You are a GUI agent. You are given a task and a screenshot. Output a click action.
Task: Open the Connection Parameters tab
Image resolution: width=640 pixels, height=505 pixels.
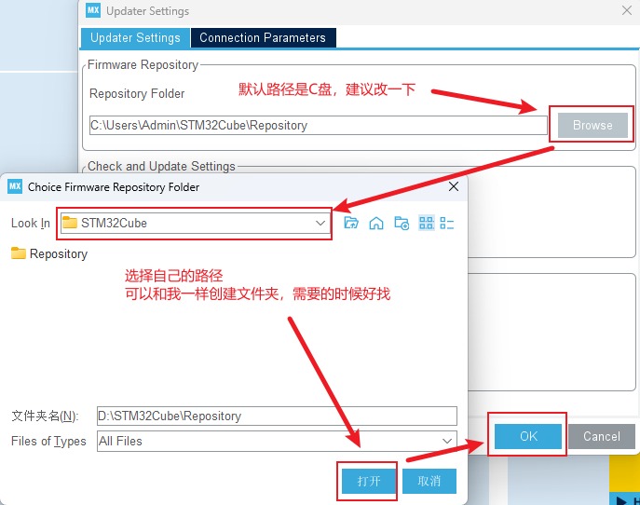point(263,37)
